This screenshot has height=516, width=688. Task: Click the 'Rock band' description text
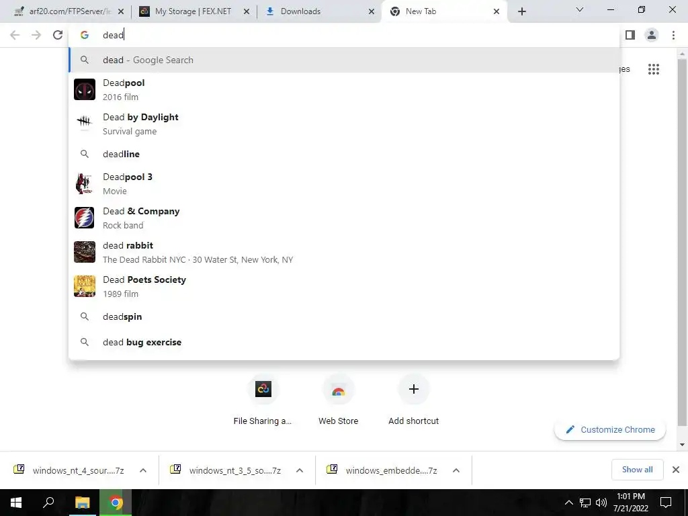click(123, 226)
